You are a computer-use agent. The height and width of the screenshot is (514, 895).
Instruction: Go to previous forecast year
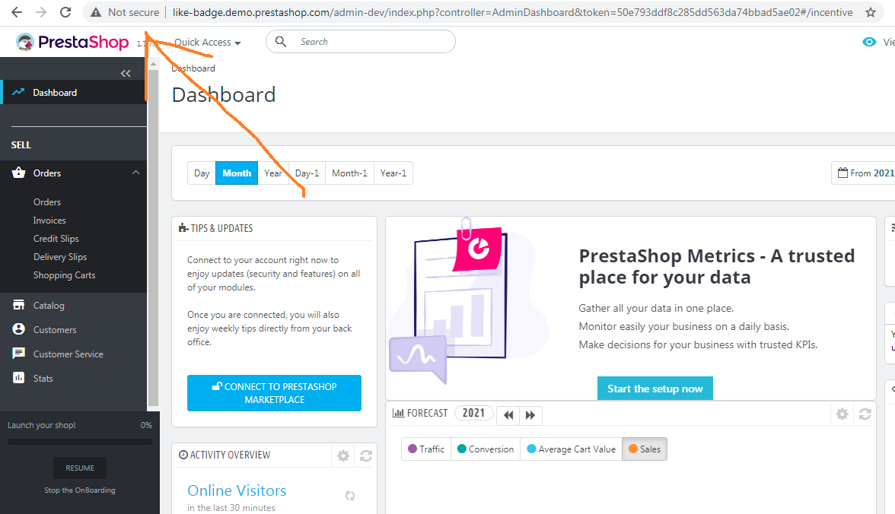pyautogui.click(x=508, y=414)
